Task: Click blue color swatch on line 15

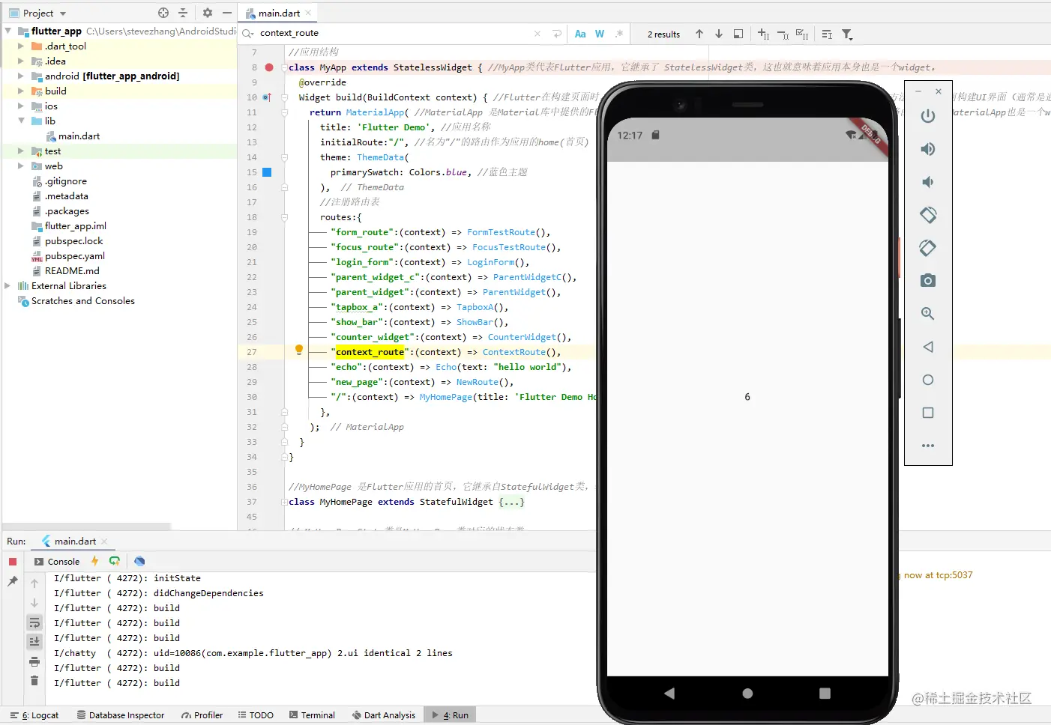Action: point(267,172)
